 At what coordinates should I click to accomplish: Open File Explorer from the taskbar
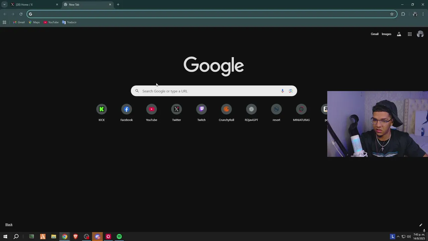53,237
